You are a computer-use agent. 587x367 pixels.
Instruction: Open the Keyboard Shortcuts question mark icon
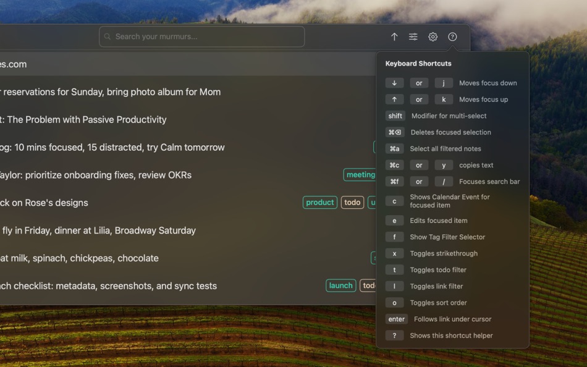pos(452,36)
